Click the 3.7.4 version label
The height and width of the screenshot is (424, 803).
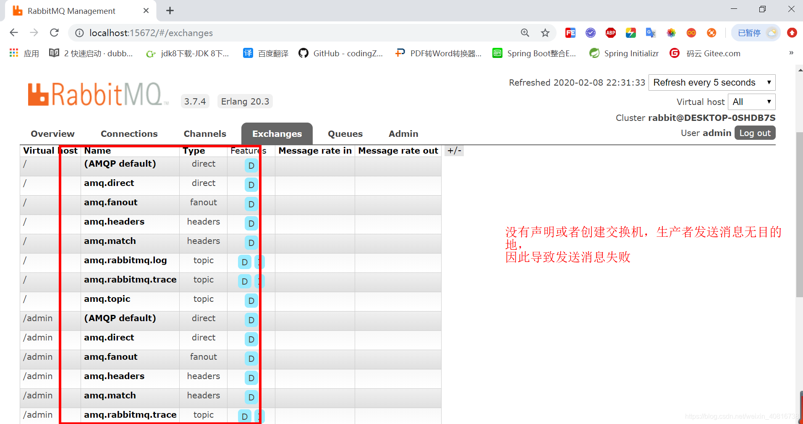[195, 101]
